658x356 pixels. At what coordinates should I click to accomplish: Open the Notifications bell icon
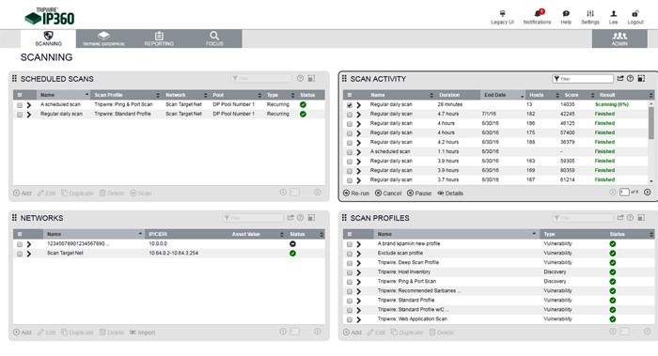(x=537, y=13)
